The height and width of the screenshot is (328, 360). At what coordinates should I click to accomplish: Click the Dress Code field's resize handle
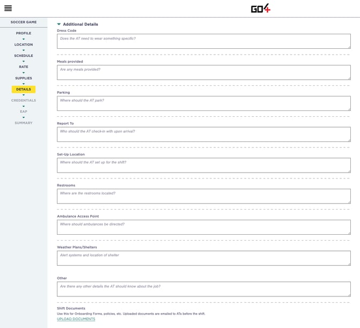click(349, 47)
